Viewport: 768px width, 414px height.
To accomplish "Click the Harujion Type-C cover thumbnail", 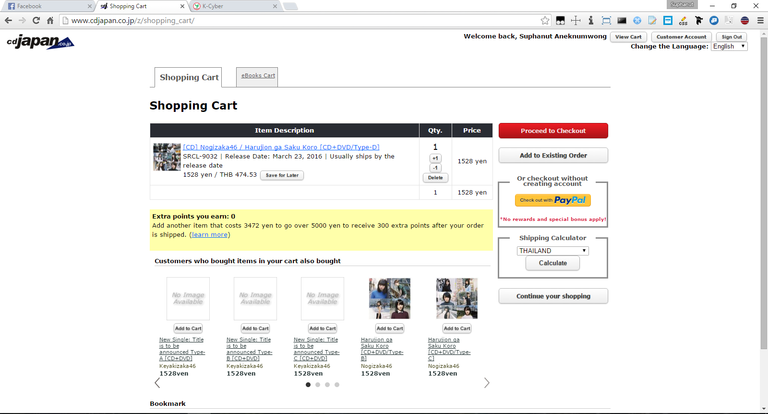I will (x=457, y=298).
